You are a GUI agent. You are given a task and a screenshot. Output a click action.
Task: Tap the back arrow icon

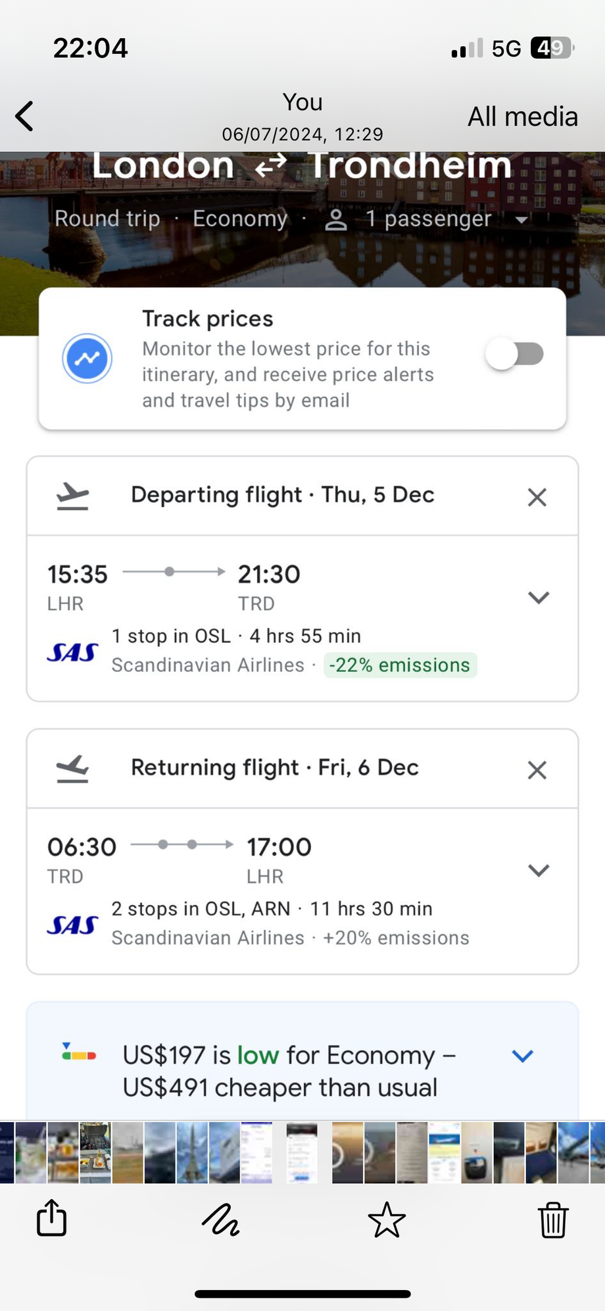[25, 116]
